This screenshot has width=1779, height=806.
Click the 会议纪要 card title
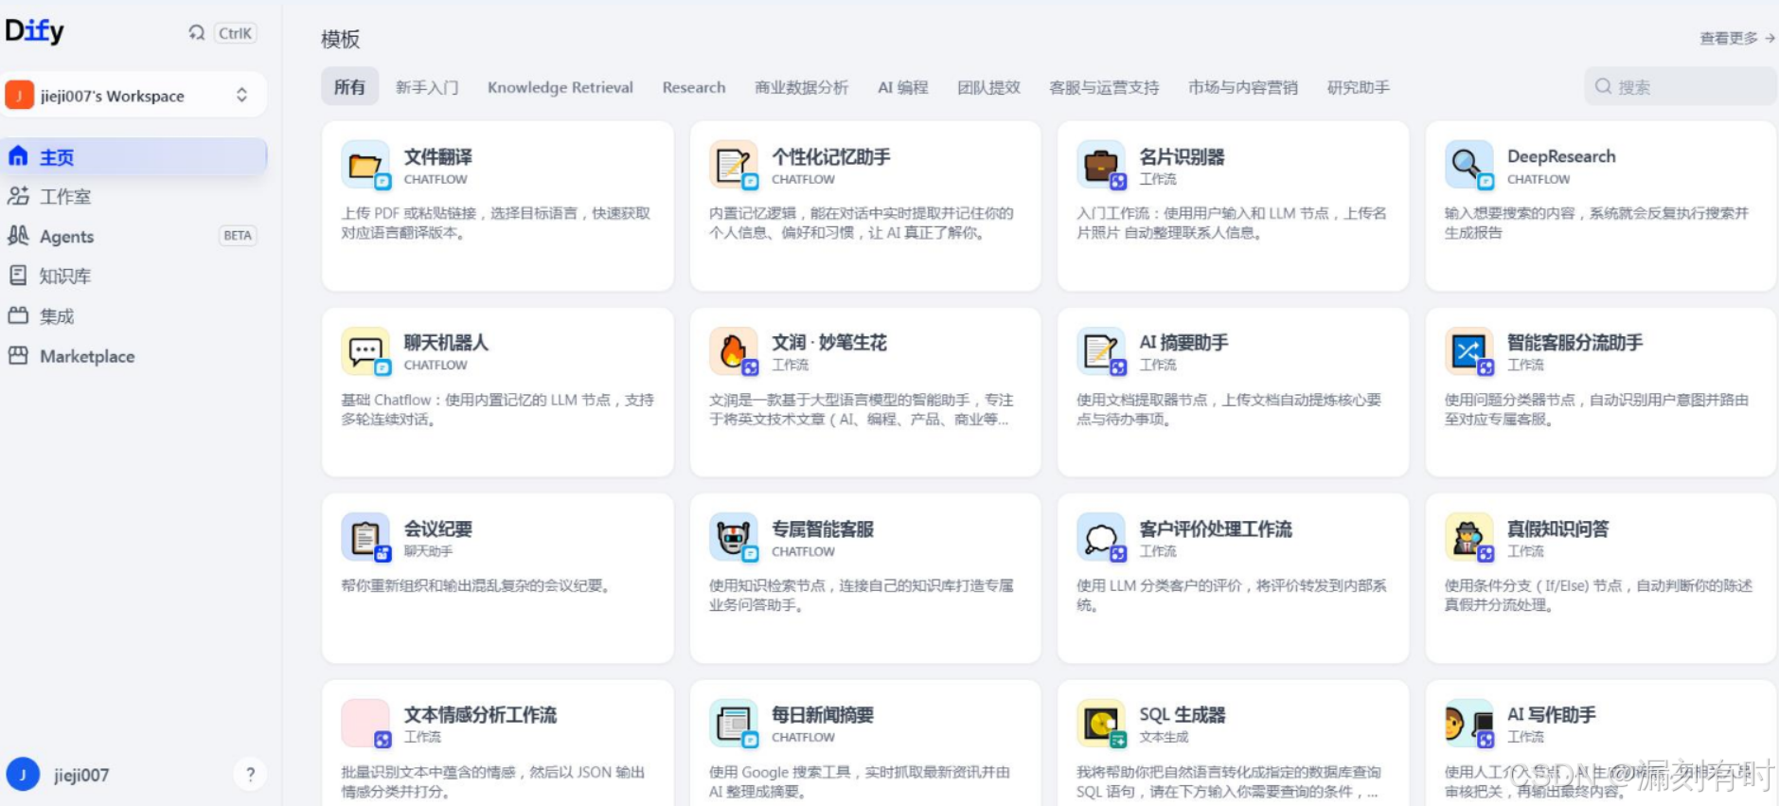[438, 528]
